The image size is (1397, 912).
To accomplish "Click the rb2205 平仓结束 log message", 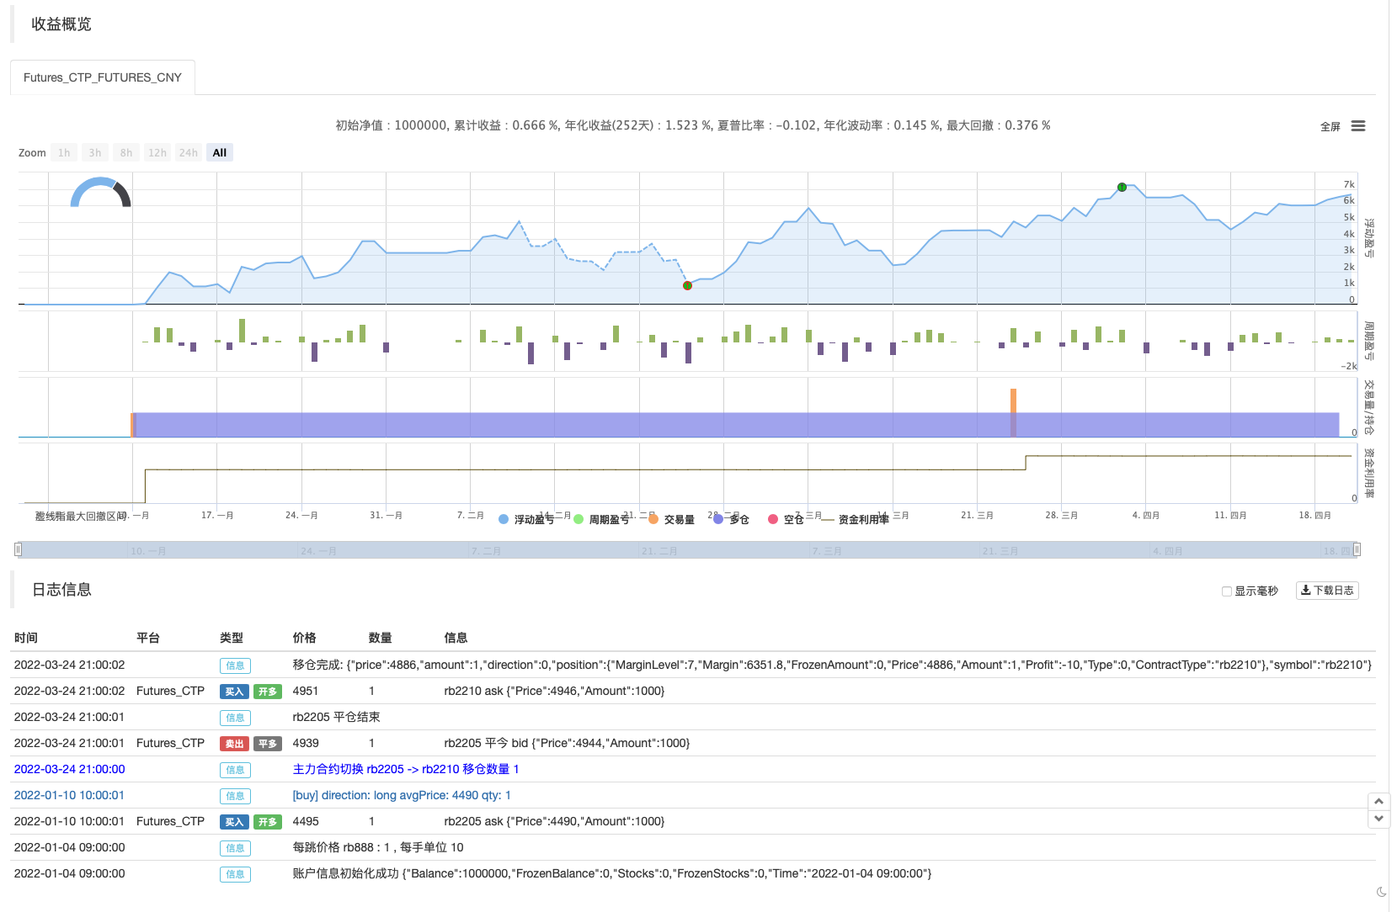I will pyautogui.click(x=336, y=717).
